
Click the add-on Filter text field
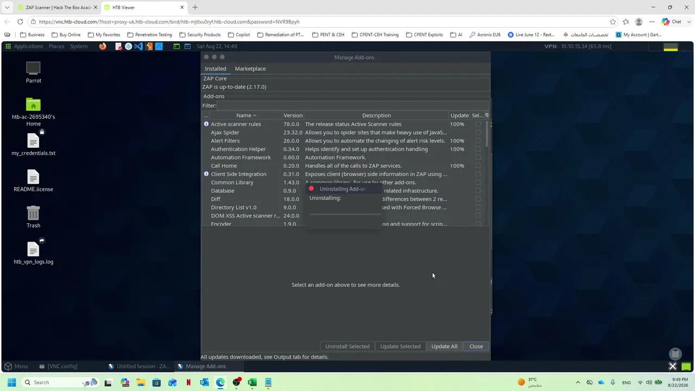tap(353, 105)
